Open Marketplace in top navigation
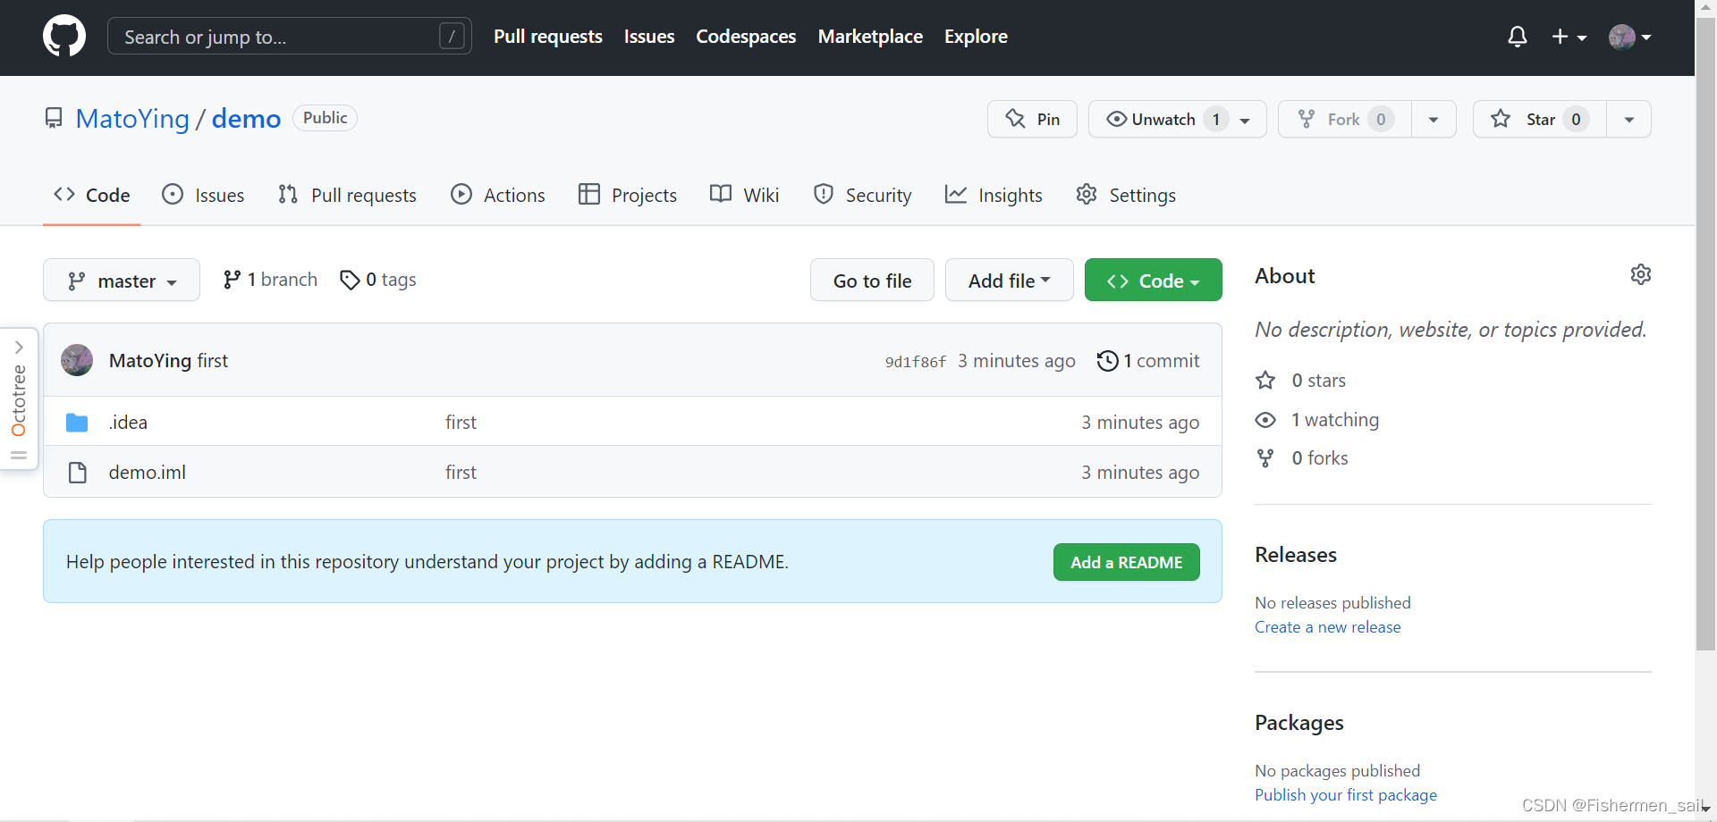 [870, 37]
